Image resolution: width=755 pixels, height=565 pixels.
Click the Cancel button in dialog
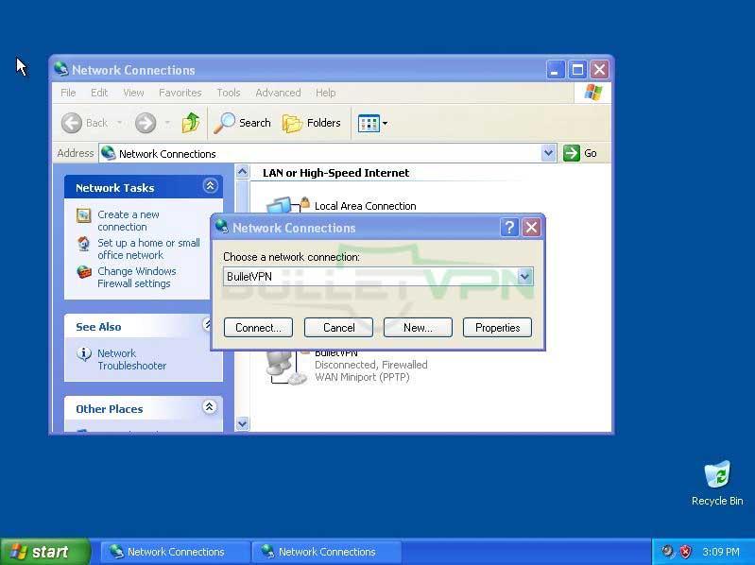338,327
